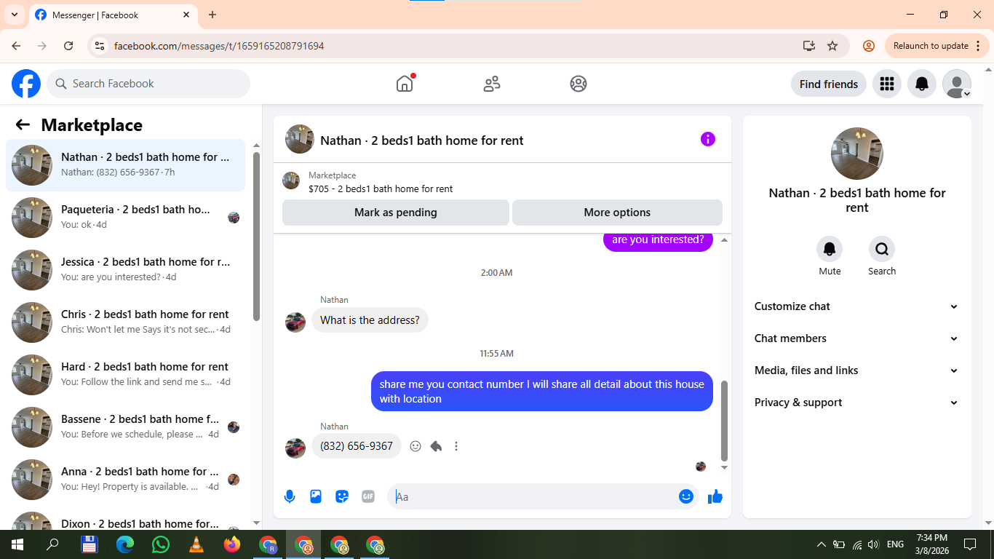
Task: Open Firefox from taskbar
Action: tap(232, 544)
